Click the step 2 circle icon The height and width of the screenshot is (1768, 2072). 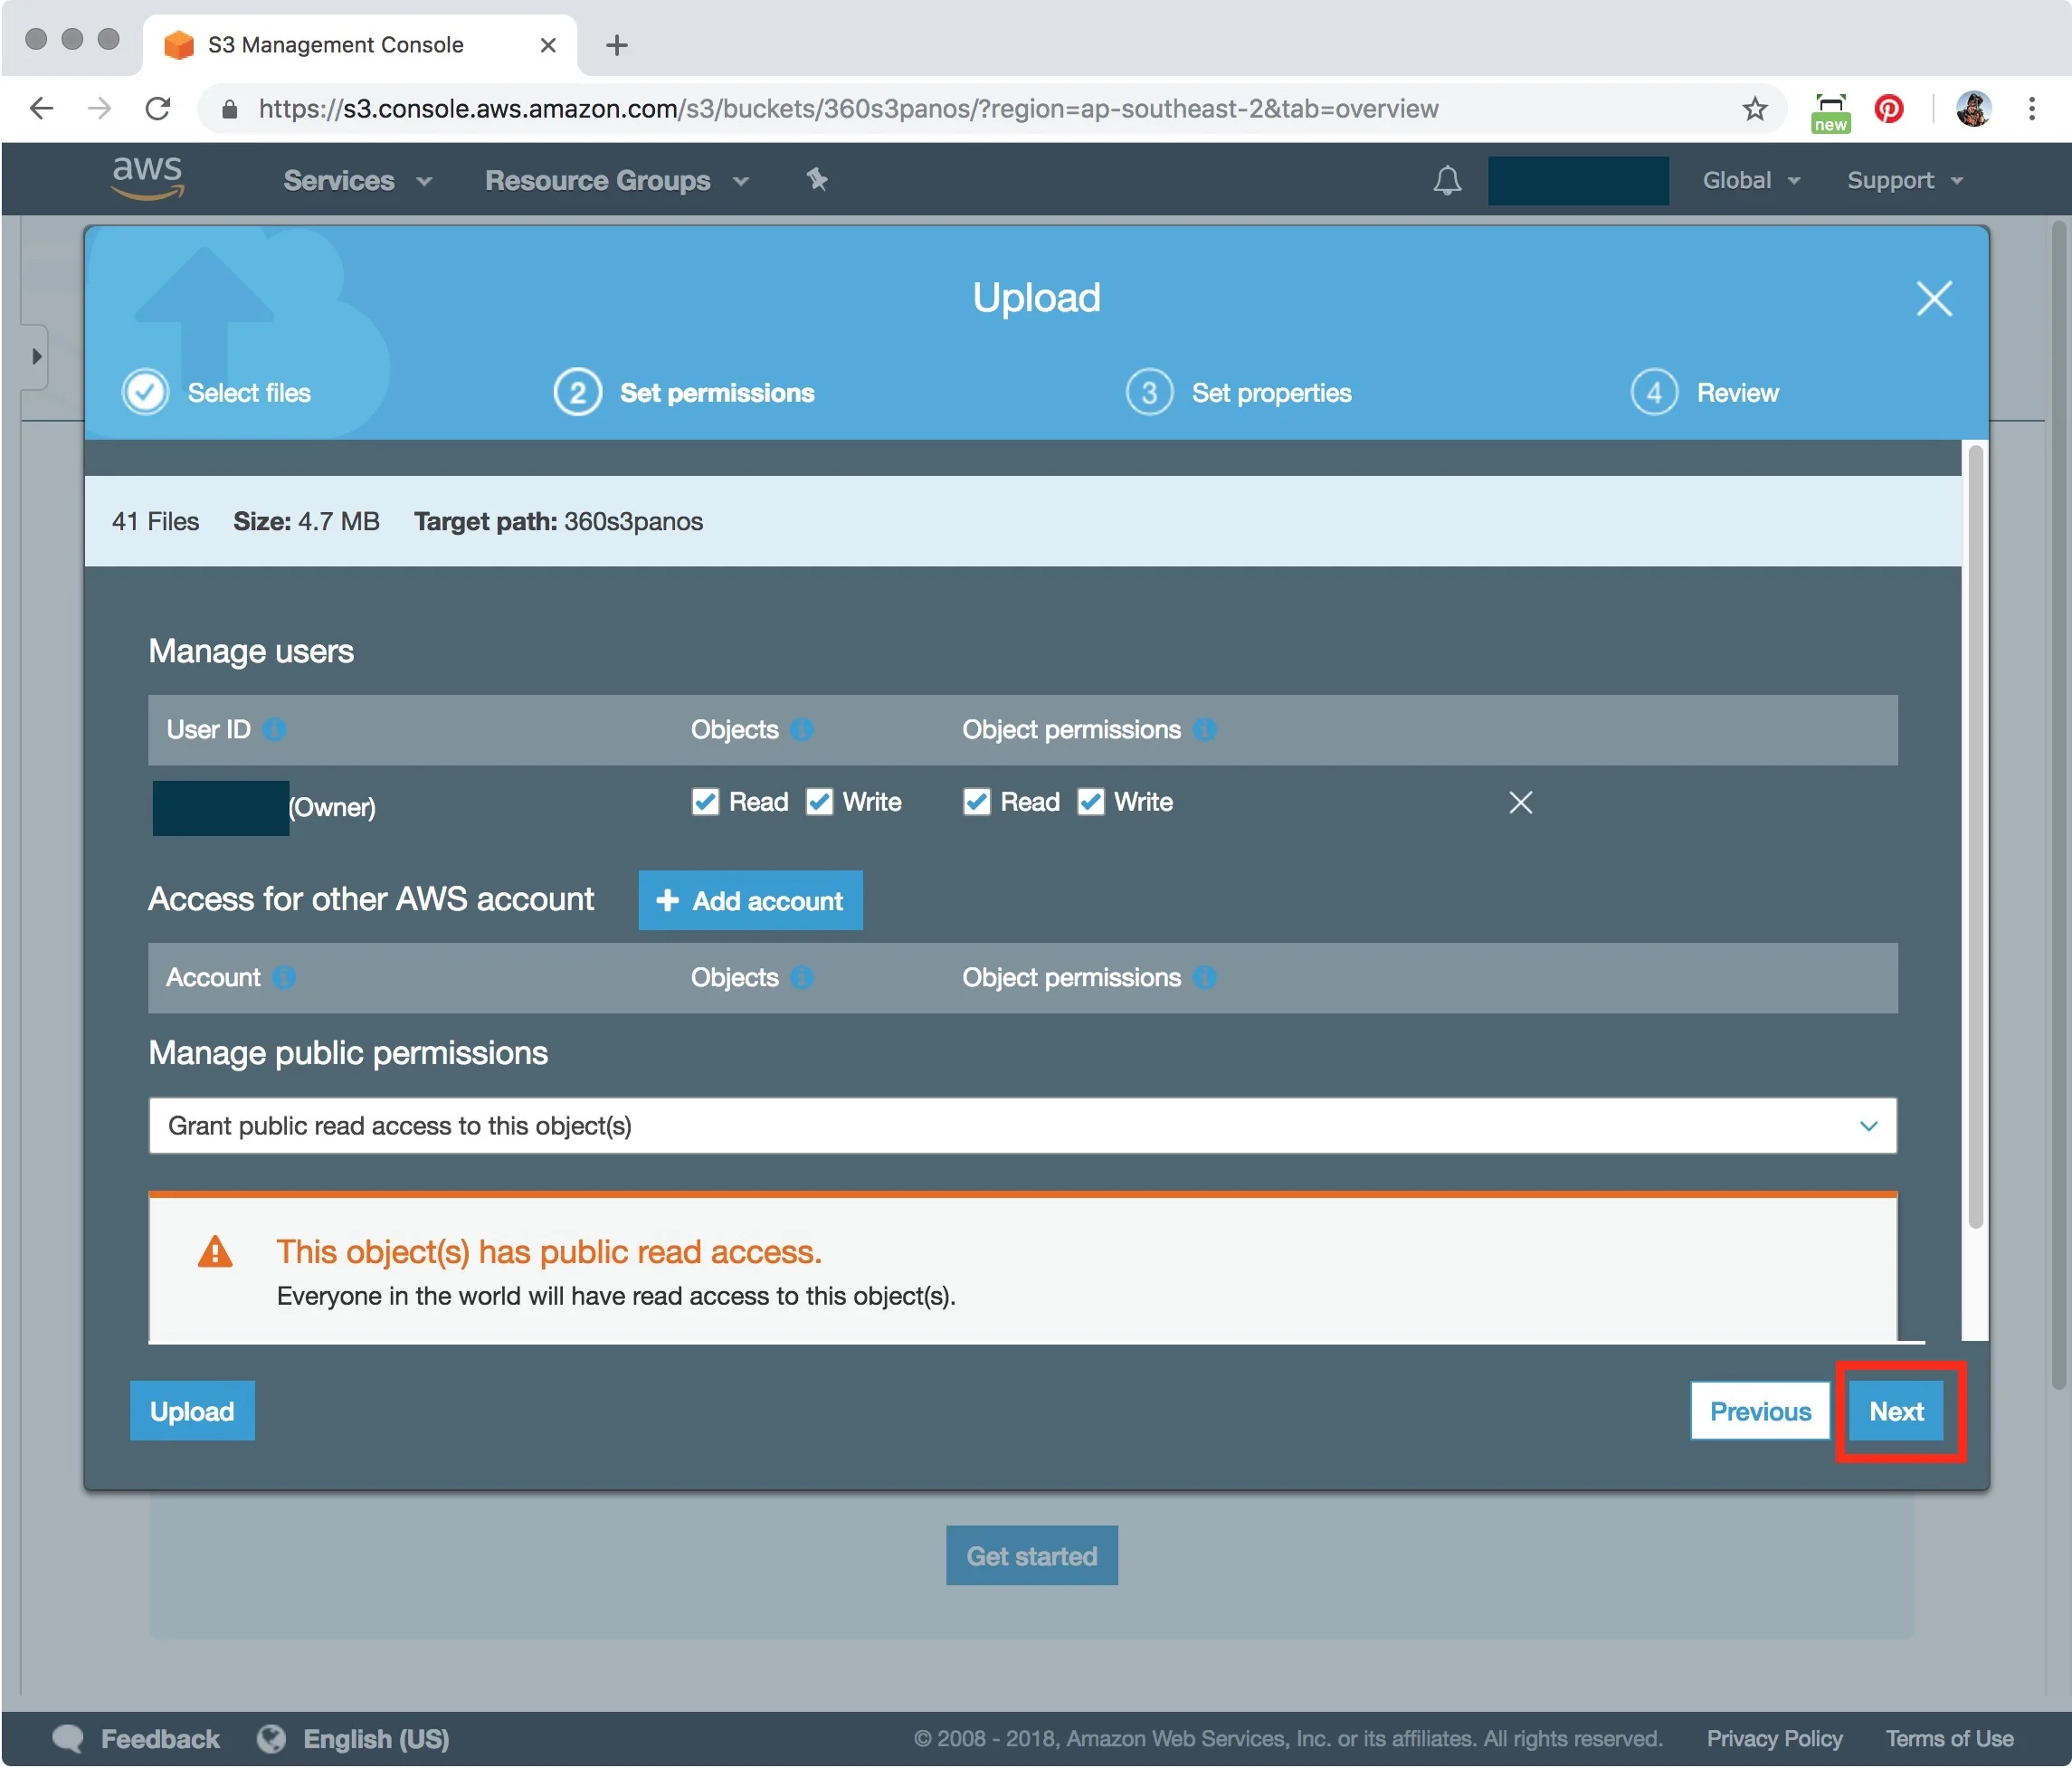coord(578,392)
